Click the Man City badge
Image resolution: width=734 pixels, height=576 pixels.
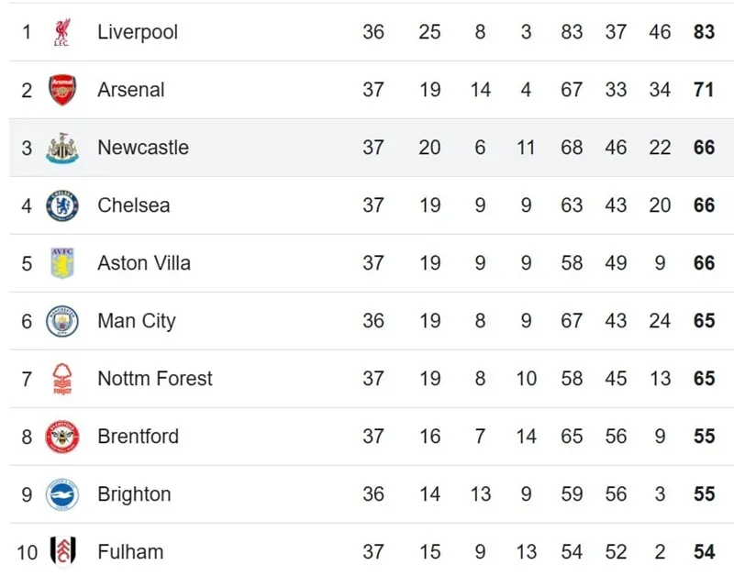click(62, 321)
